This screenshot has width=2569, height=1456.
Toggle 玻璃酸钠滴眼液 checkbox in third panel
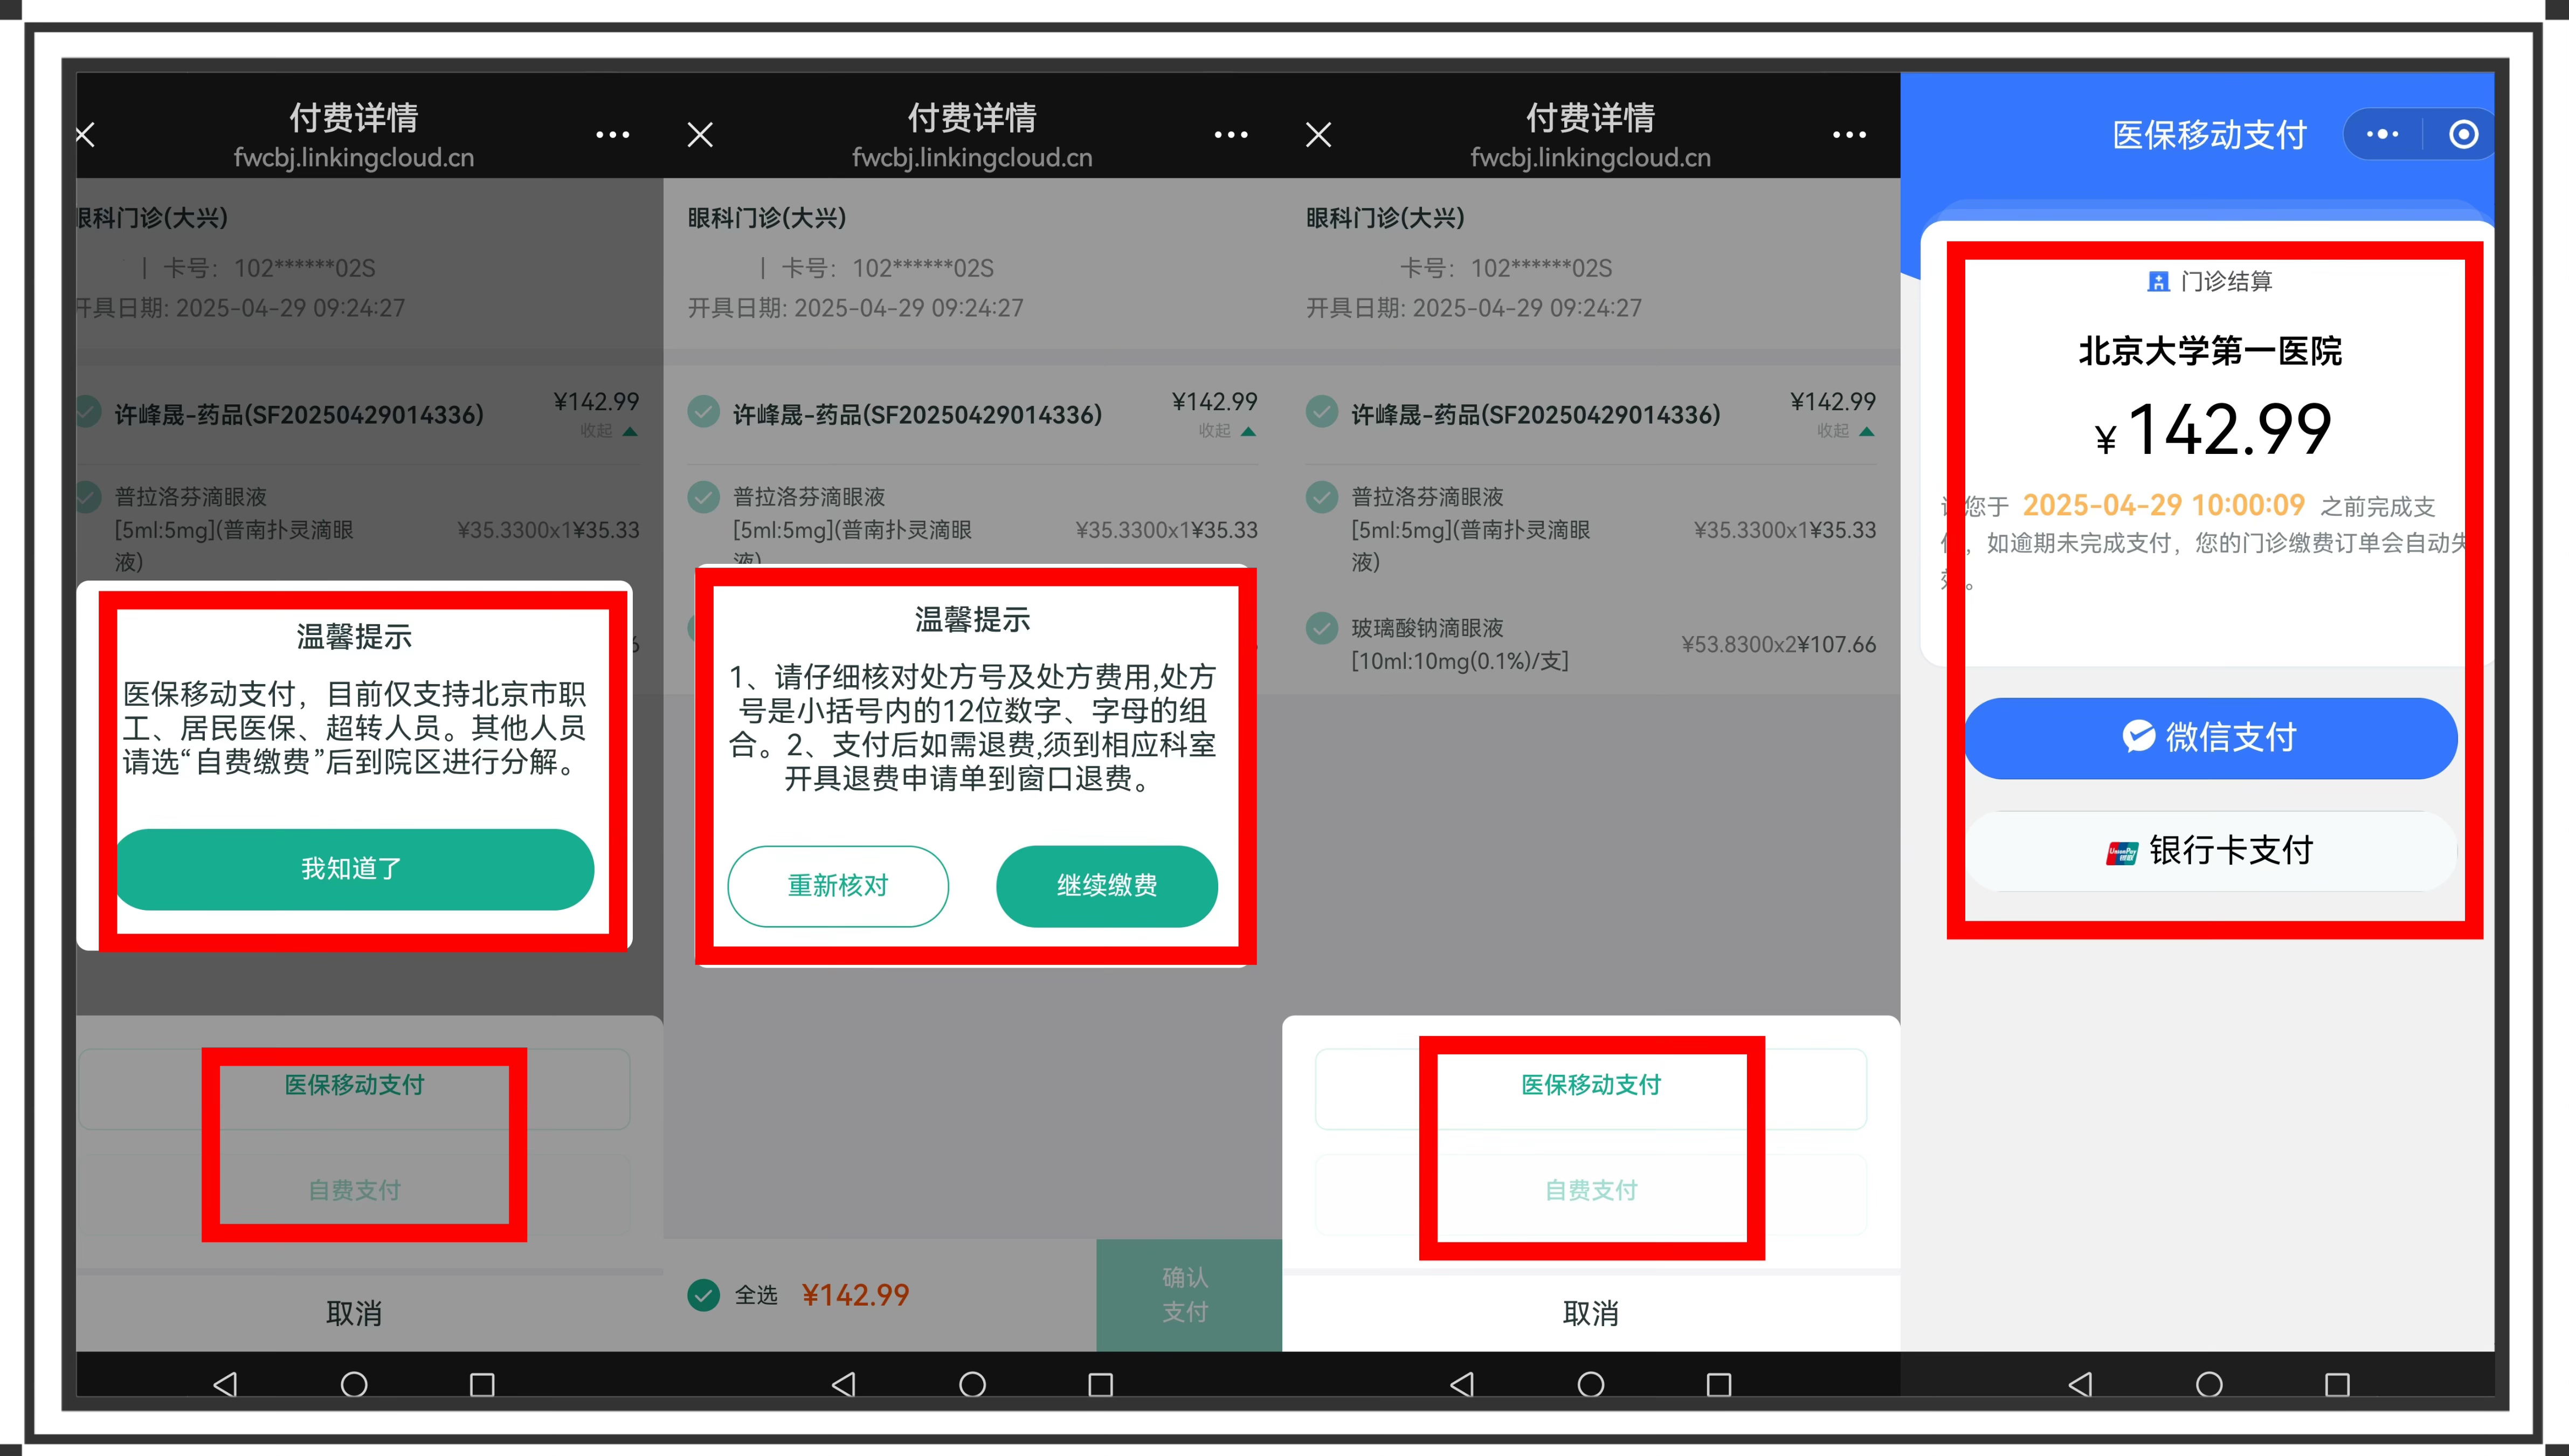click(x=1322, y=628)
